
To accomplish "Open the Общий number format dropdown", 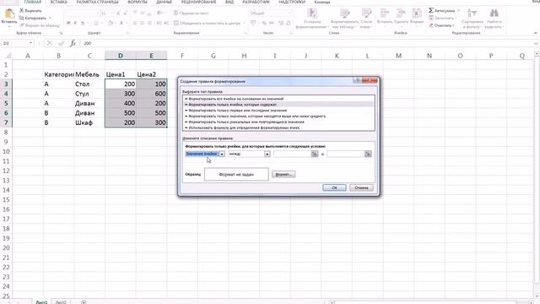I will tap(289, 14).
